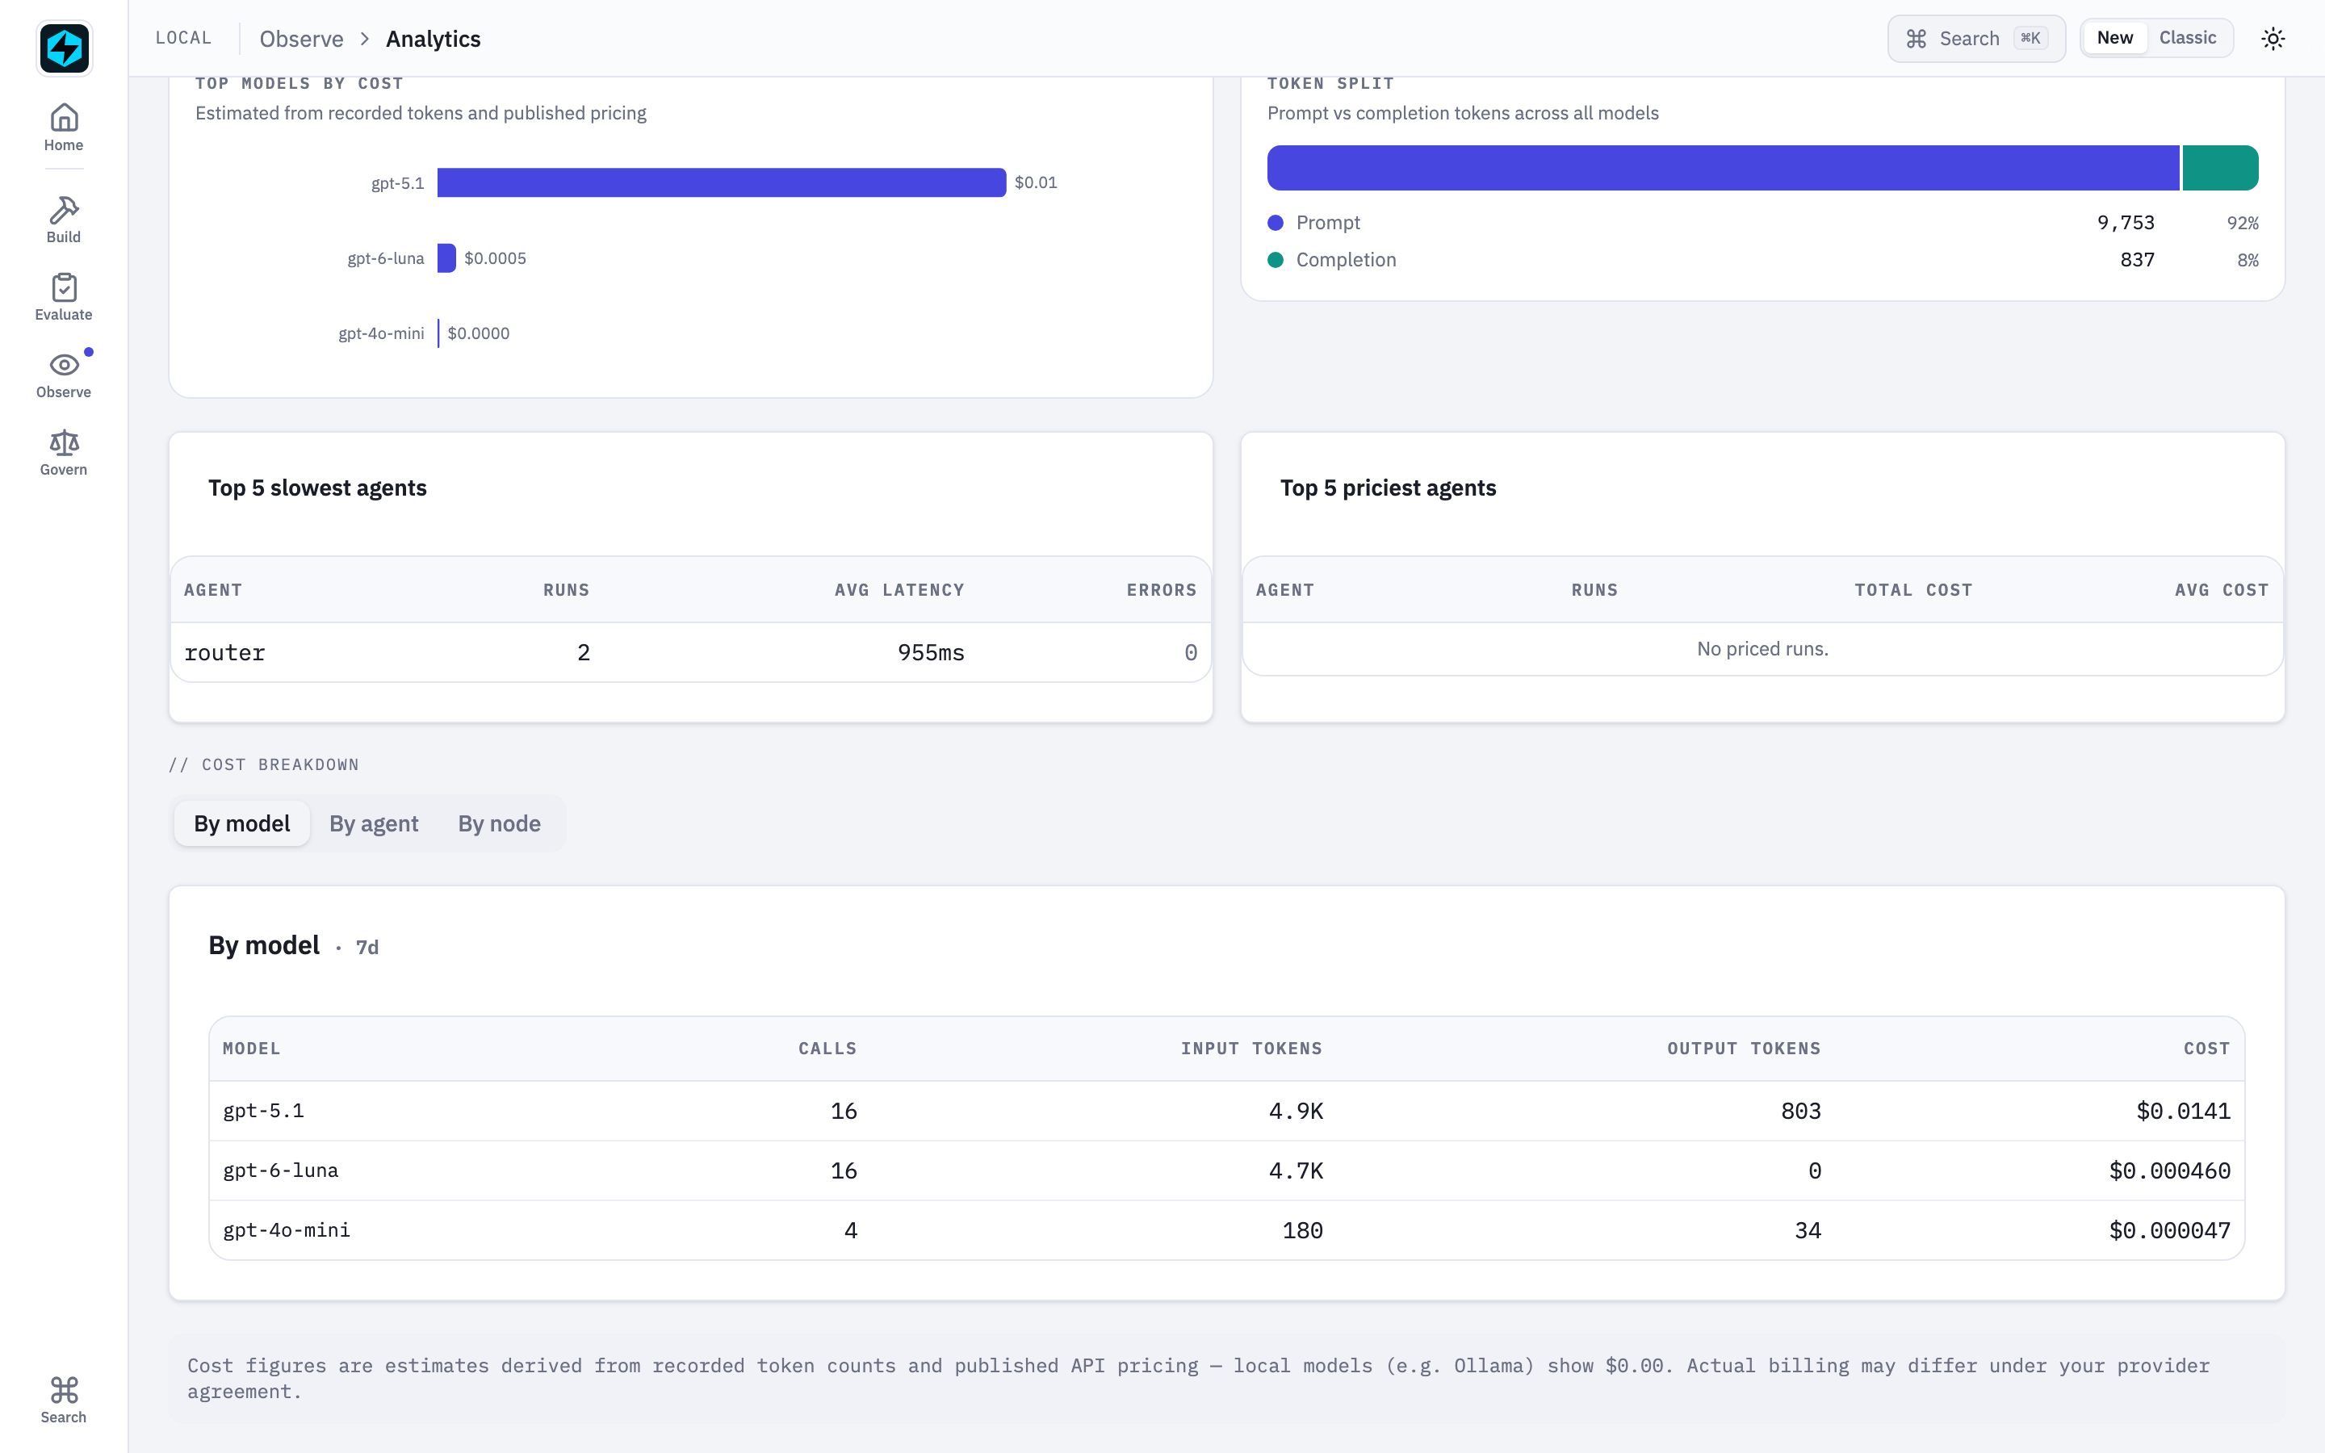Click the gpt-5.1 cost bar
This screenshot has height=1453, width=2325.
[722, 182]
